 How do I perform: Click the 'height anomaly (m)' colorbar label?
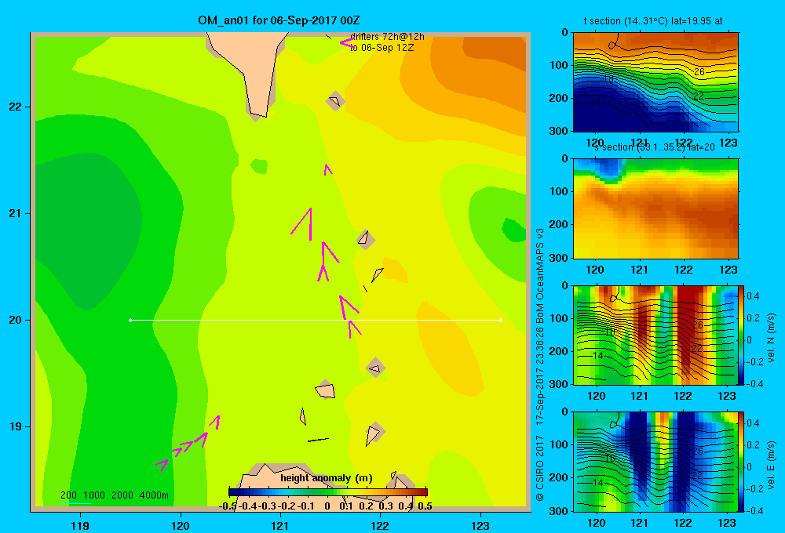[x=327, y=478]
